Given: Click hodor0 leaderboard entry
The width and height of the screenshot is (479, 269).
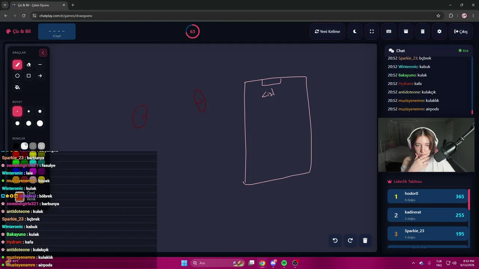Looking at the screenshot, I should [x=428, y=197].
